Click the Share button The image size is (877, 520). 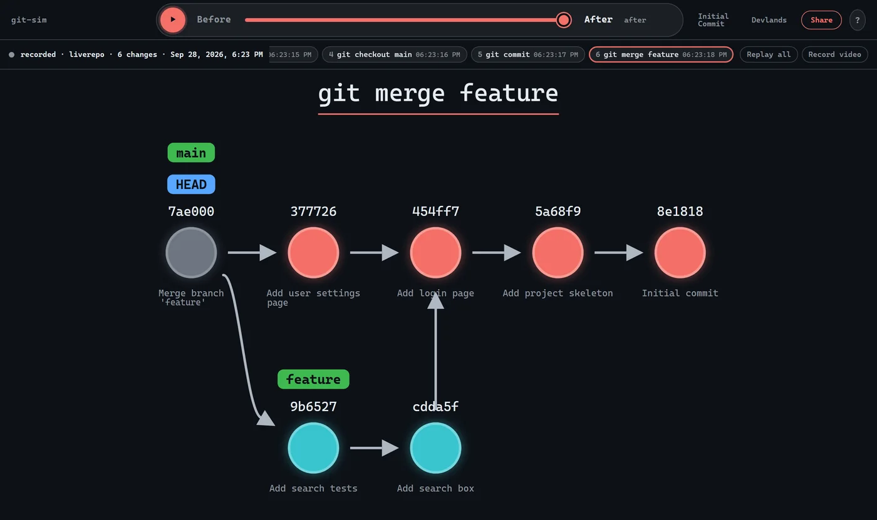click(821, 20)
